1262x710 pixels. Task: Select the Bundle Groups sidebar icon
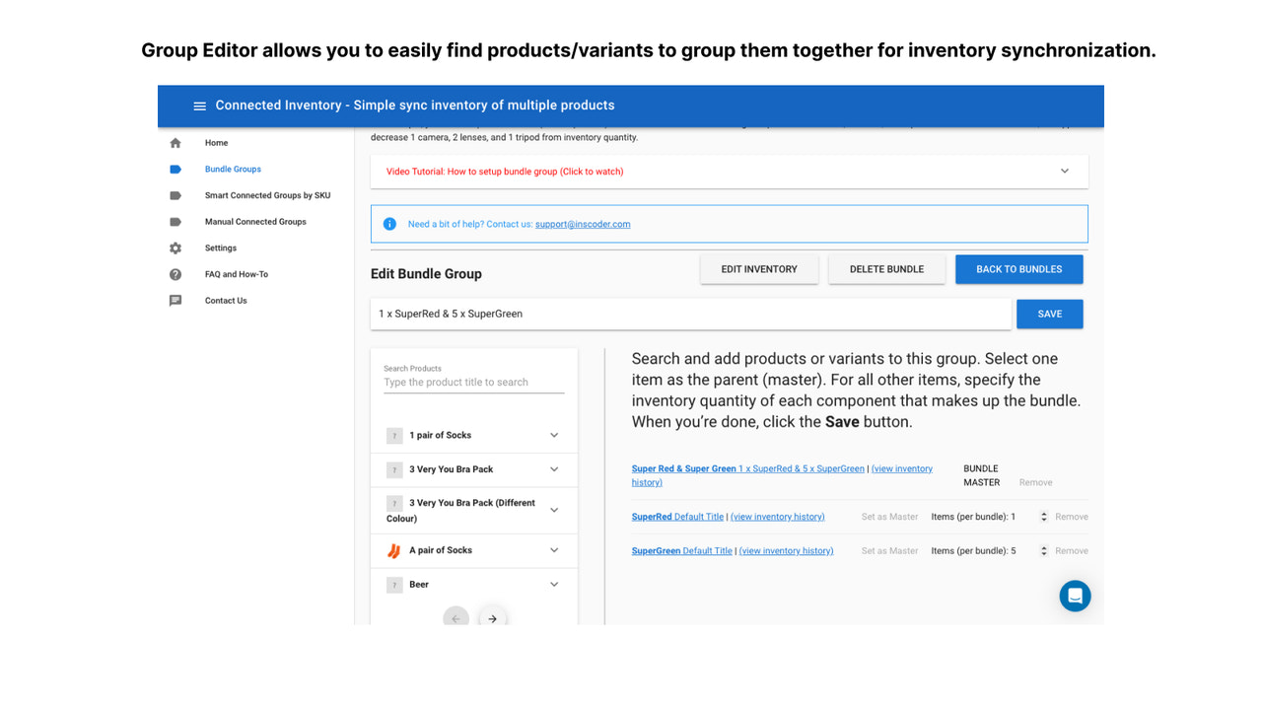coord(175,169)
